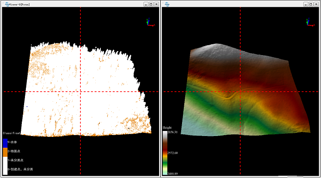This screenshot has height=178, width=321.
Task: Click the 2656.31 maximum height label
Action: 173,132
